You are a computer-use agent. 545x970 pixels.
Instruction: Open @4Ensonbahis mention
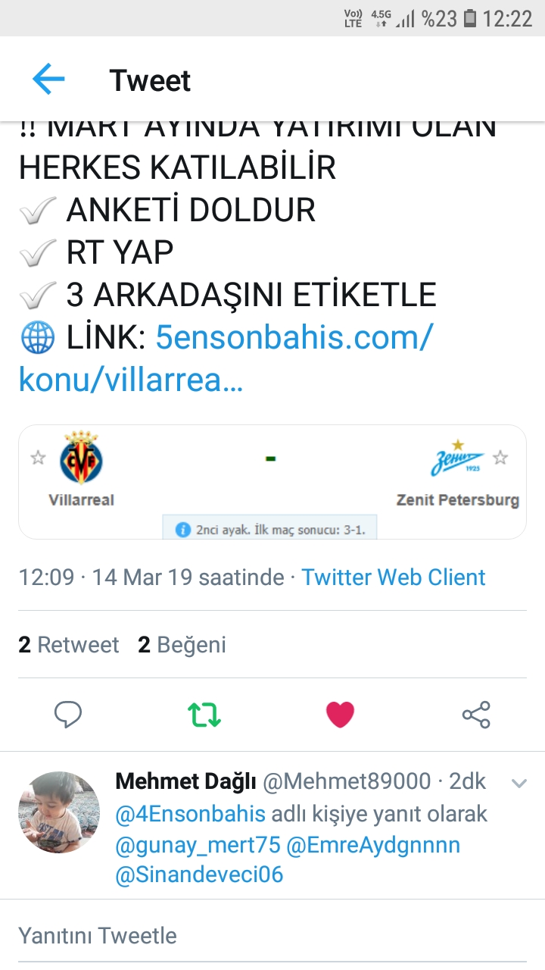coord(191,814)
